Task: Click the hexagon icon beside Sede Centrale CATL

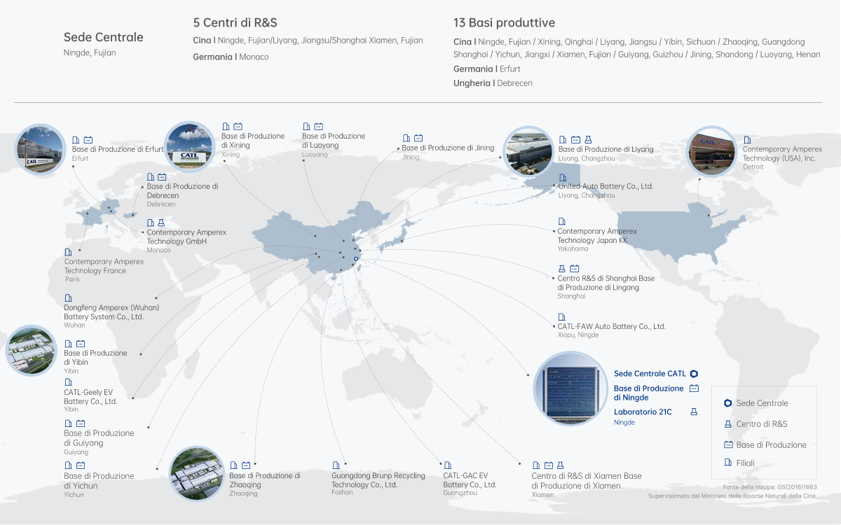Action: [694, 374]
